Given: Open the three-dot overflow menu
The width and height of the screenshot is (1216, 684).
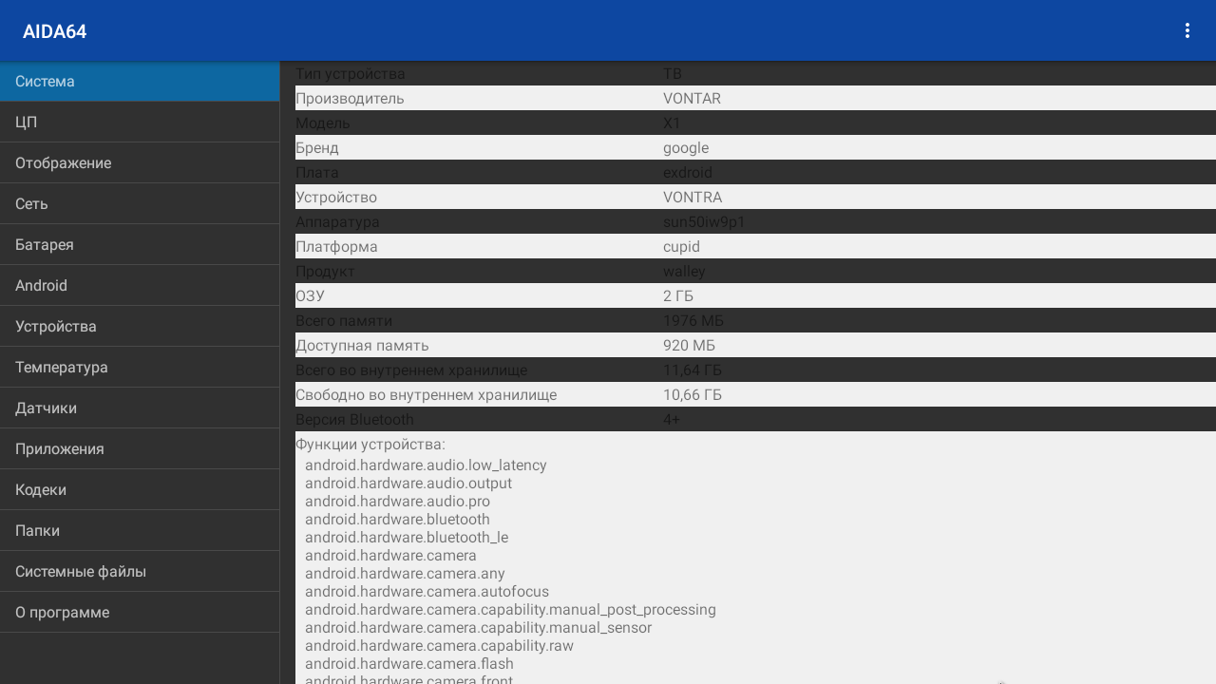Looking at the screenshot, I should [1187, 31].
